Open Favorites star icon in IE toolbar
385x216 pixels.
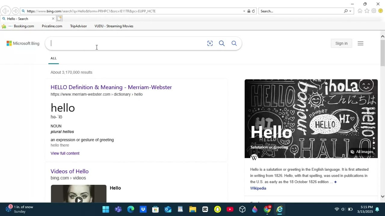click(x=367, y=11)
